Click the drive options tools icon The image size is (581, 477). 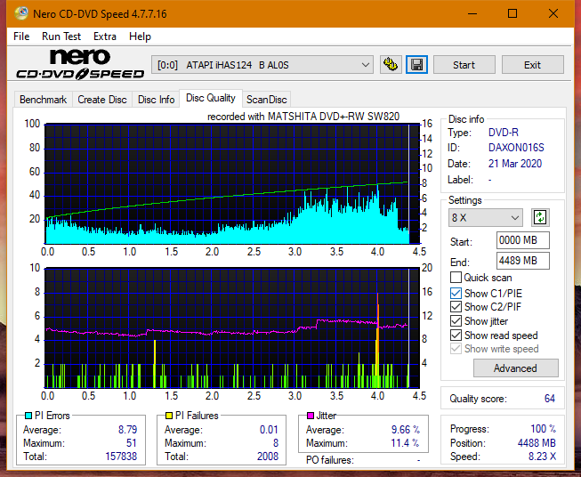coord(391,65)
